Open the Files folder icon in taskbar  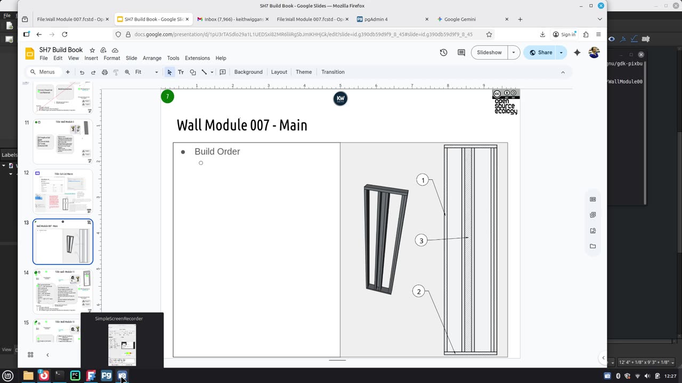coord(28,376)
